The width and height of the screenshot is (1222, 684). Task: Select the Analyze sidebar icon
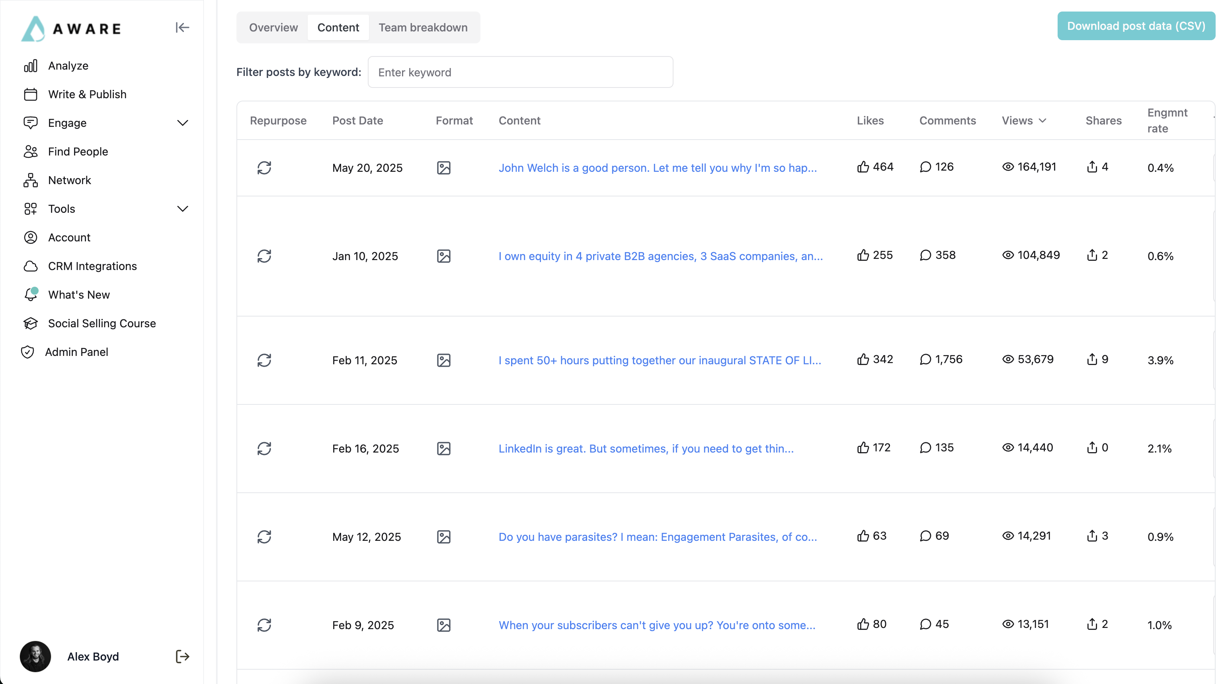(x=30, y=65)
